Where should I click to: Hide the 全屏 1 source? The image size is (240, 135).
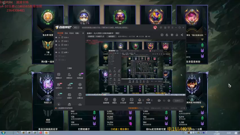tap(56, 52)
